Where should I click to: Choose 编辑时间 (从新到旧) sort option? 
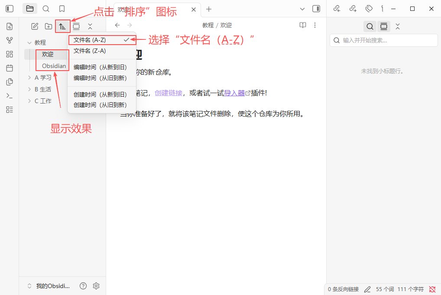pos(101,67)
